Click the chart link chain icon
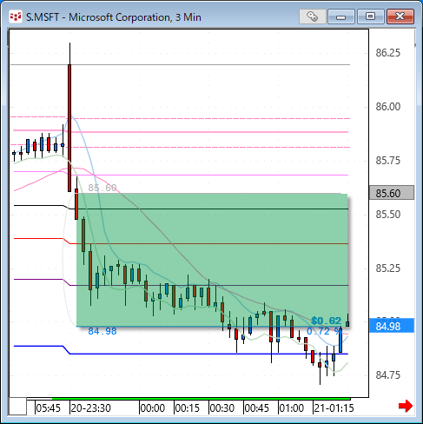The width and height of the screenshot is (423, 424). click(x=313, y=17)
